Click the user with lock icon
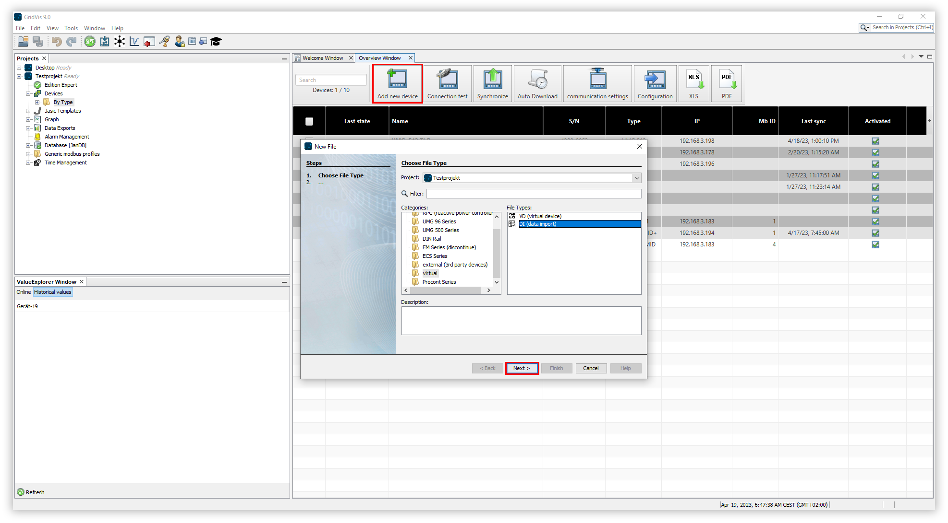Image resolution: width=948 pixels, height=523 pixels. (180, 42)
